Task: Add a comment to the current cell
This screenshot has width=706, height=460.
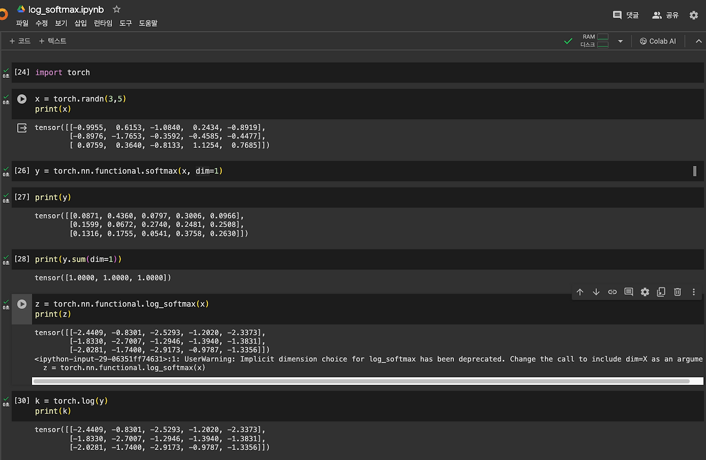Action: (628, 292)
